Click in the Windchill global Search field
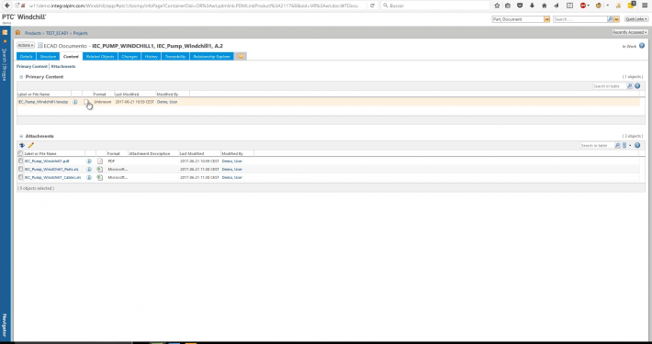This screenshot has height=344, width=652. click(580, 19)
